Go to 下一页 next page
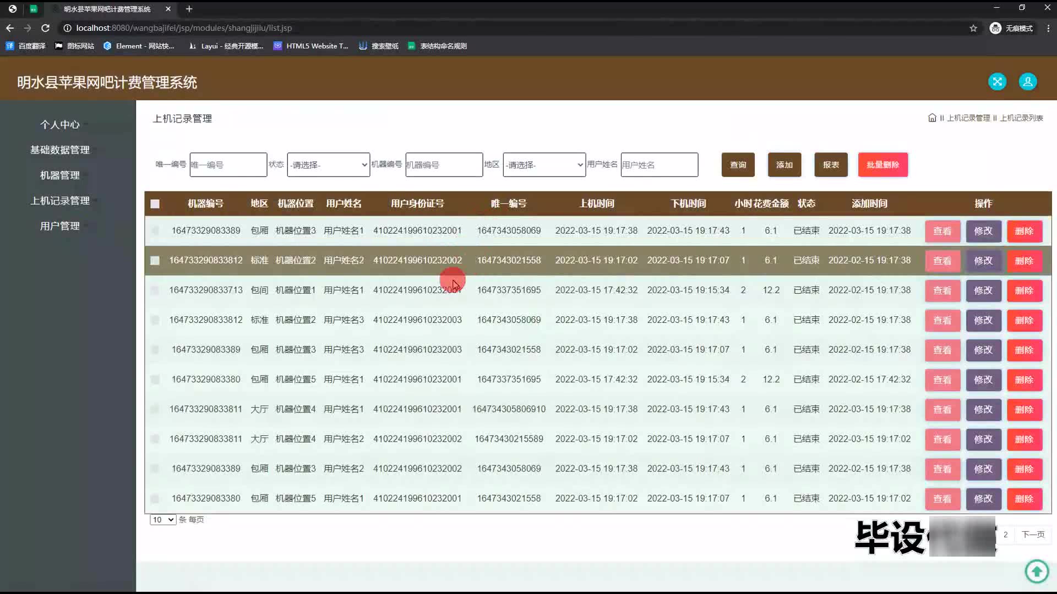This screenshot has width=1057, height=594. (1033, 535)
